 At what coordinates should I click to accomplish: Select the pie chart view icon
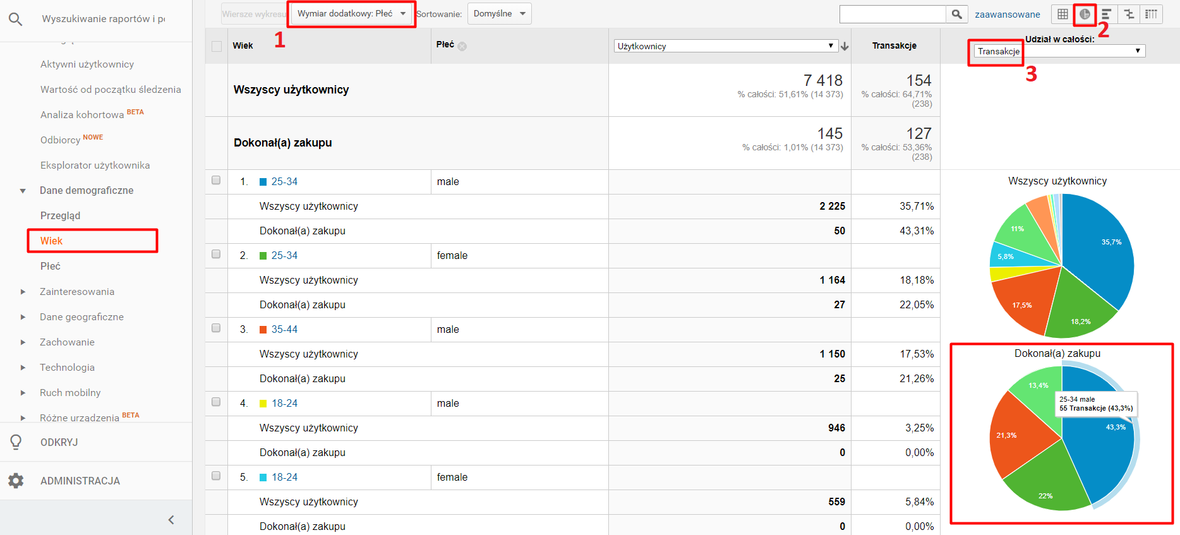point(1085,14)
